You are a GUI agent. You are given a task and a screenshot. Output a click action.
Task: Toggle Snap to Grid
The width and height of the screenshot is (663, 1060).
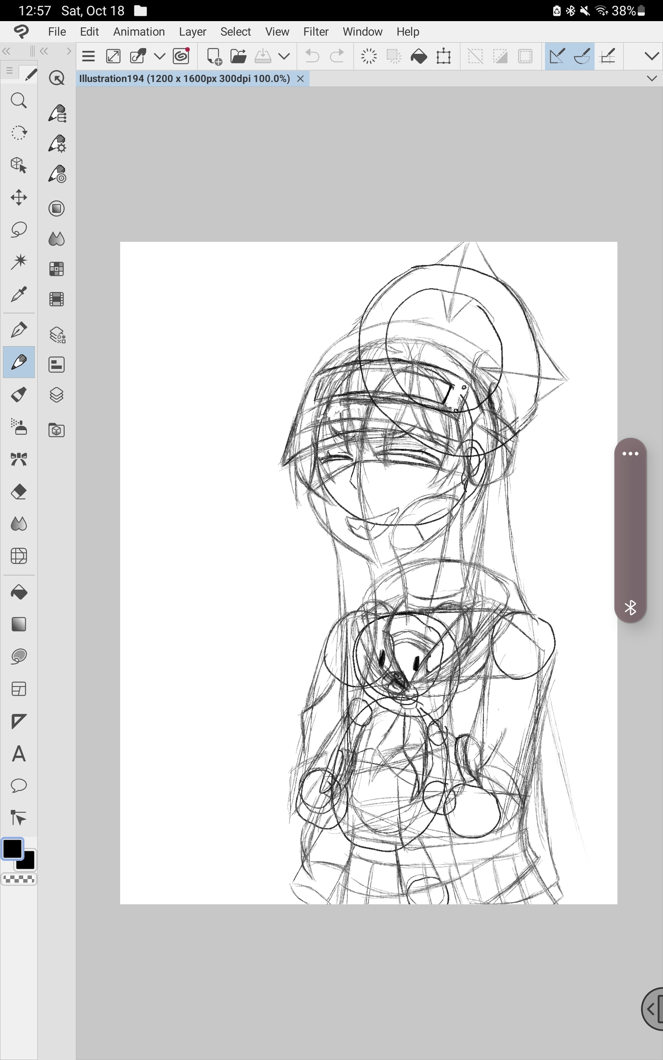608,56
